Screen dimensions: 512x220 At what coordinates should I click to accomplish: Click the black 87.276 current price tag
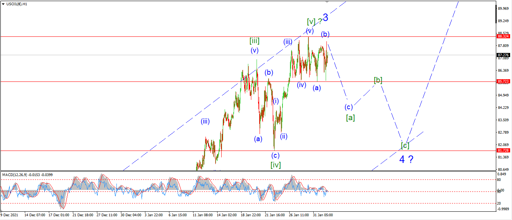(503, 55)
